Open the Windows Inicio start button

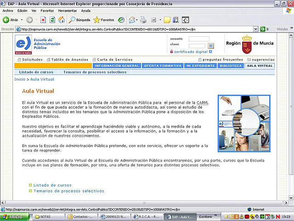click(x=15, y=217)
